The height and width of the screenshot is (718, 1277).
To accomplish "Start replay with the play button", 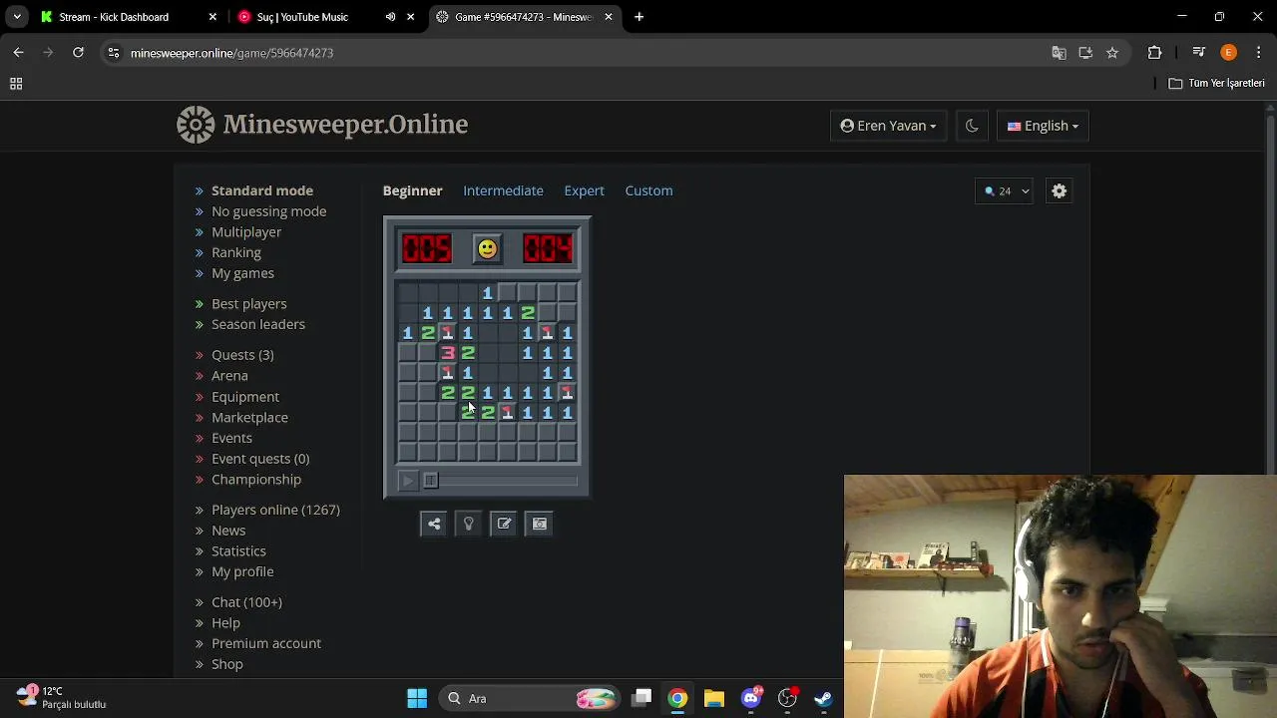I will coord(407,481).
